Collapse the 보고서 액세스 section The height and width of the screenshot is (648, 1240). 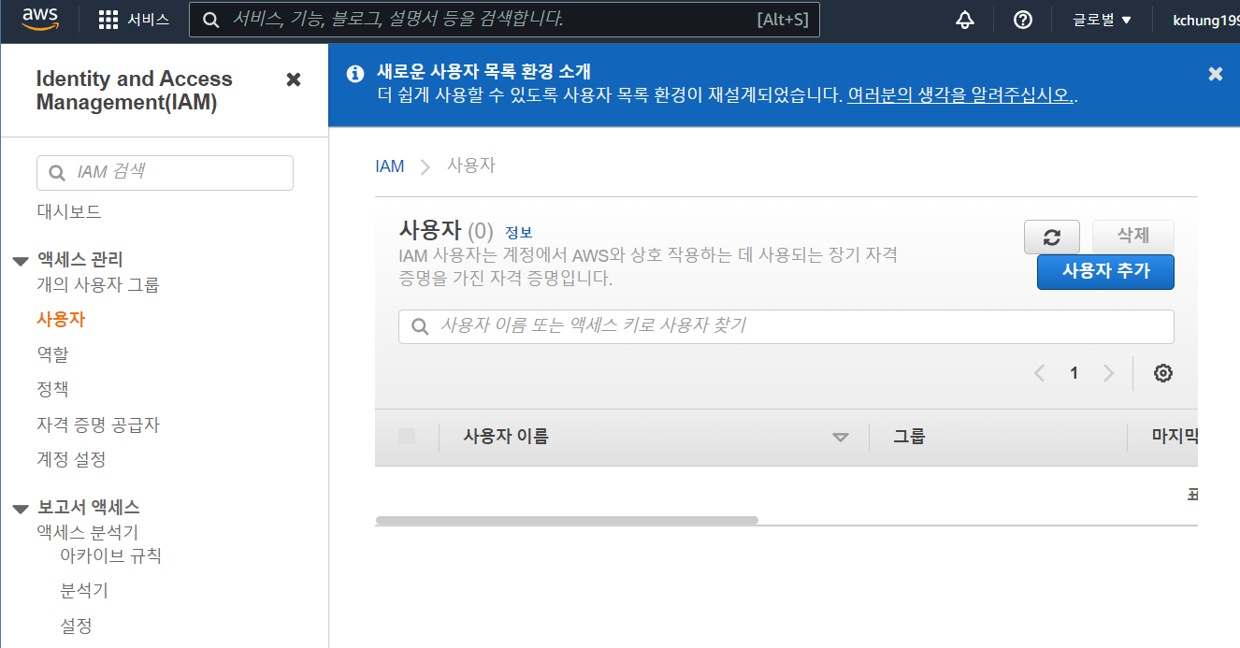click(21, 509)
